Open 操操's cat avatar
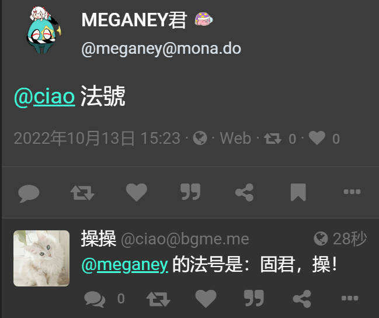Viewport: 379px width, 318px height. coord(41,258)
